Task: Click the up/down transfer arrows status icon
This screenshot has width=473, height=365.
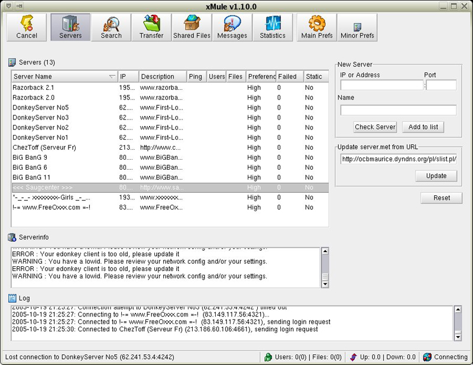Action: coord(353,357)
